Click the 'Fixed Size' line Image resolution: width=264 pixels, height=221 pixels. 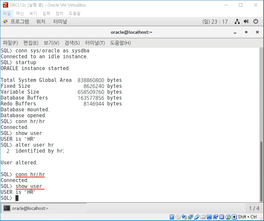point(15,86)
